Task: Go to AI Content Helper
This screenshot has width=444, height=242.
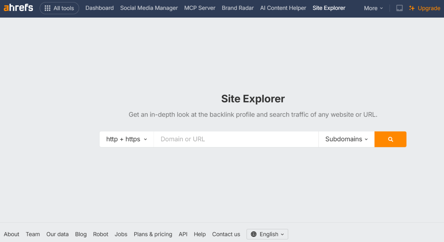Action: 283,8
